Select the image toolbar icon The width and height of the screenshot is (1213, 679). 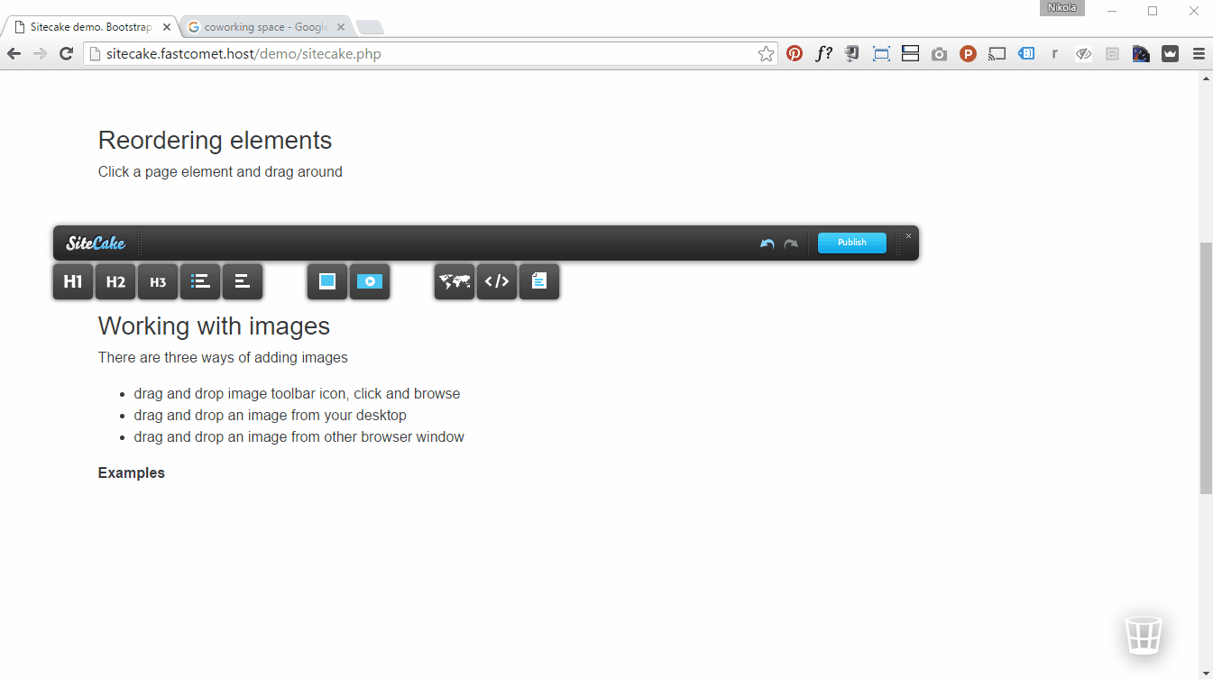pyautogui.click(x=327, y=281)
